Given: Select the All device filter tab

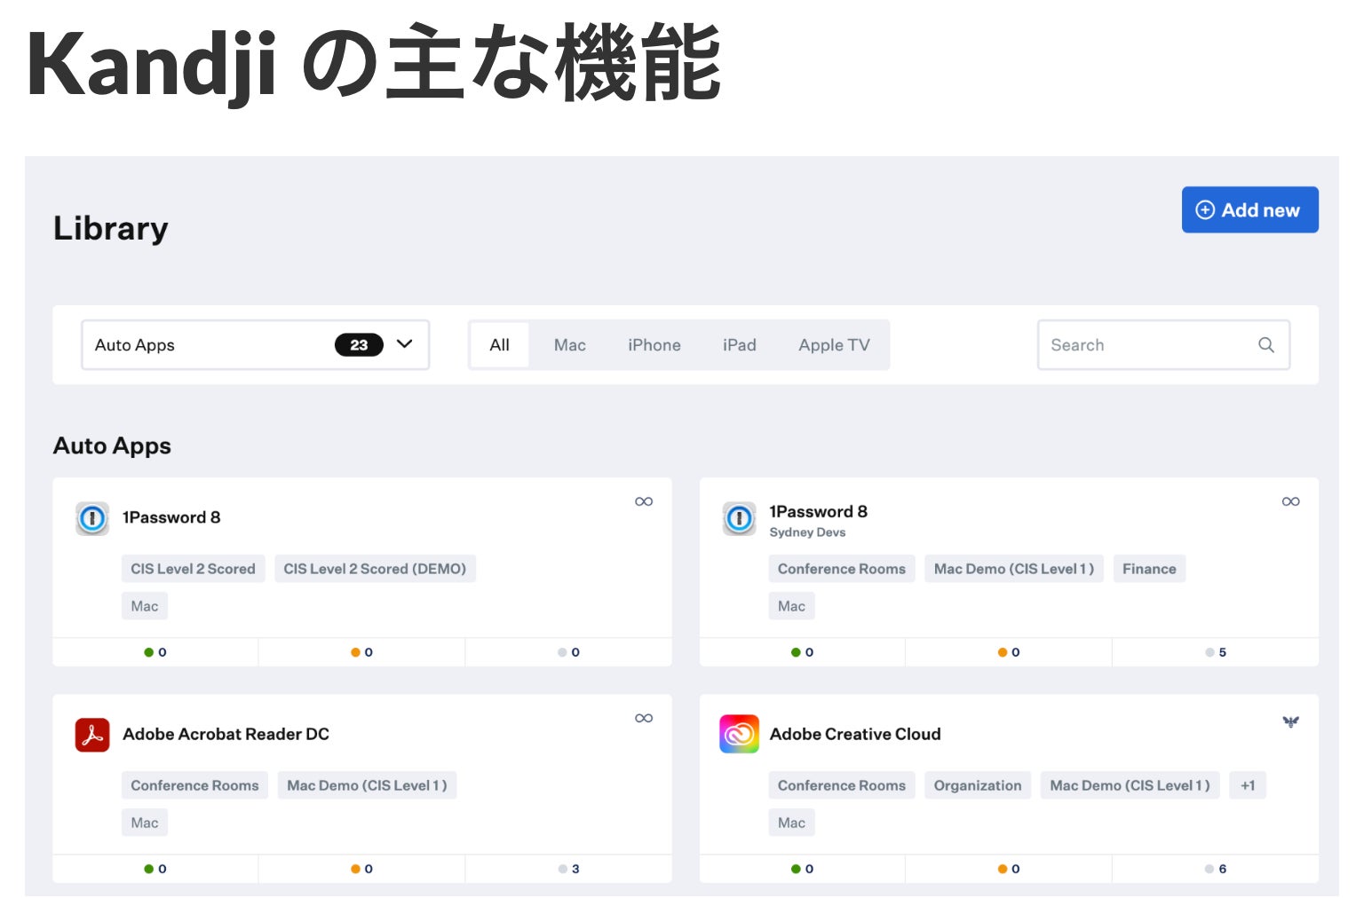Looking at the screenshot, I should point(500,345).
